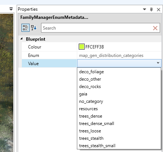Sort properties alphabetically

(34, 28)
